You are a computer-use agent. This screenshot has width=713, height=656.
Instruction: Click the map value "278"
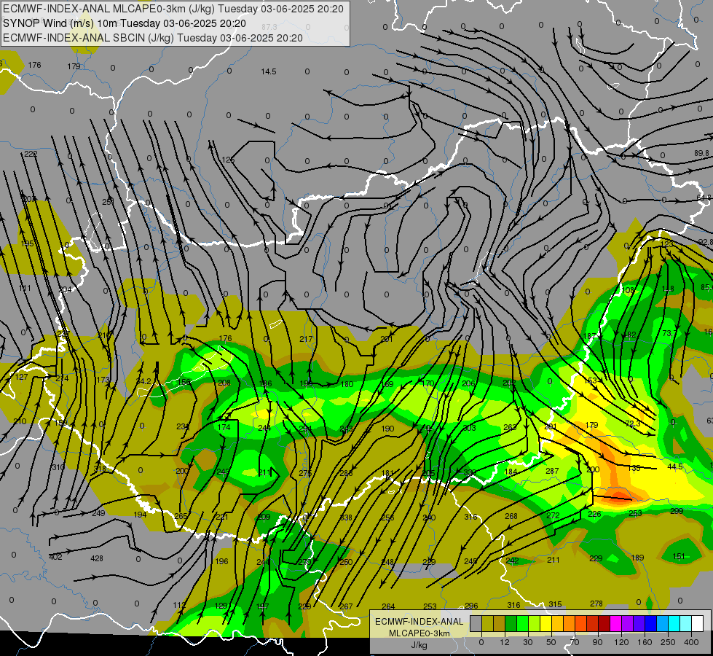click(596, 604)
